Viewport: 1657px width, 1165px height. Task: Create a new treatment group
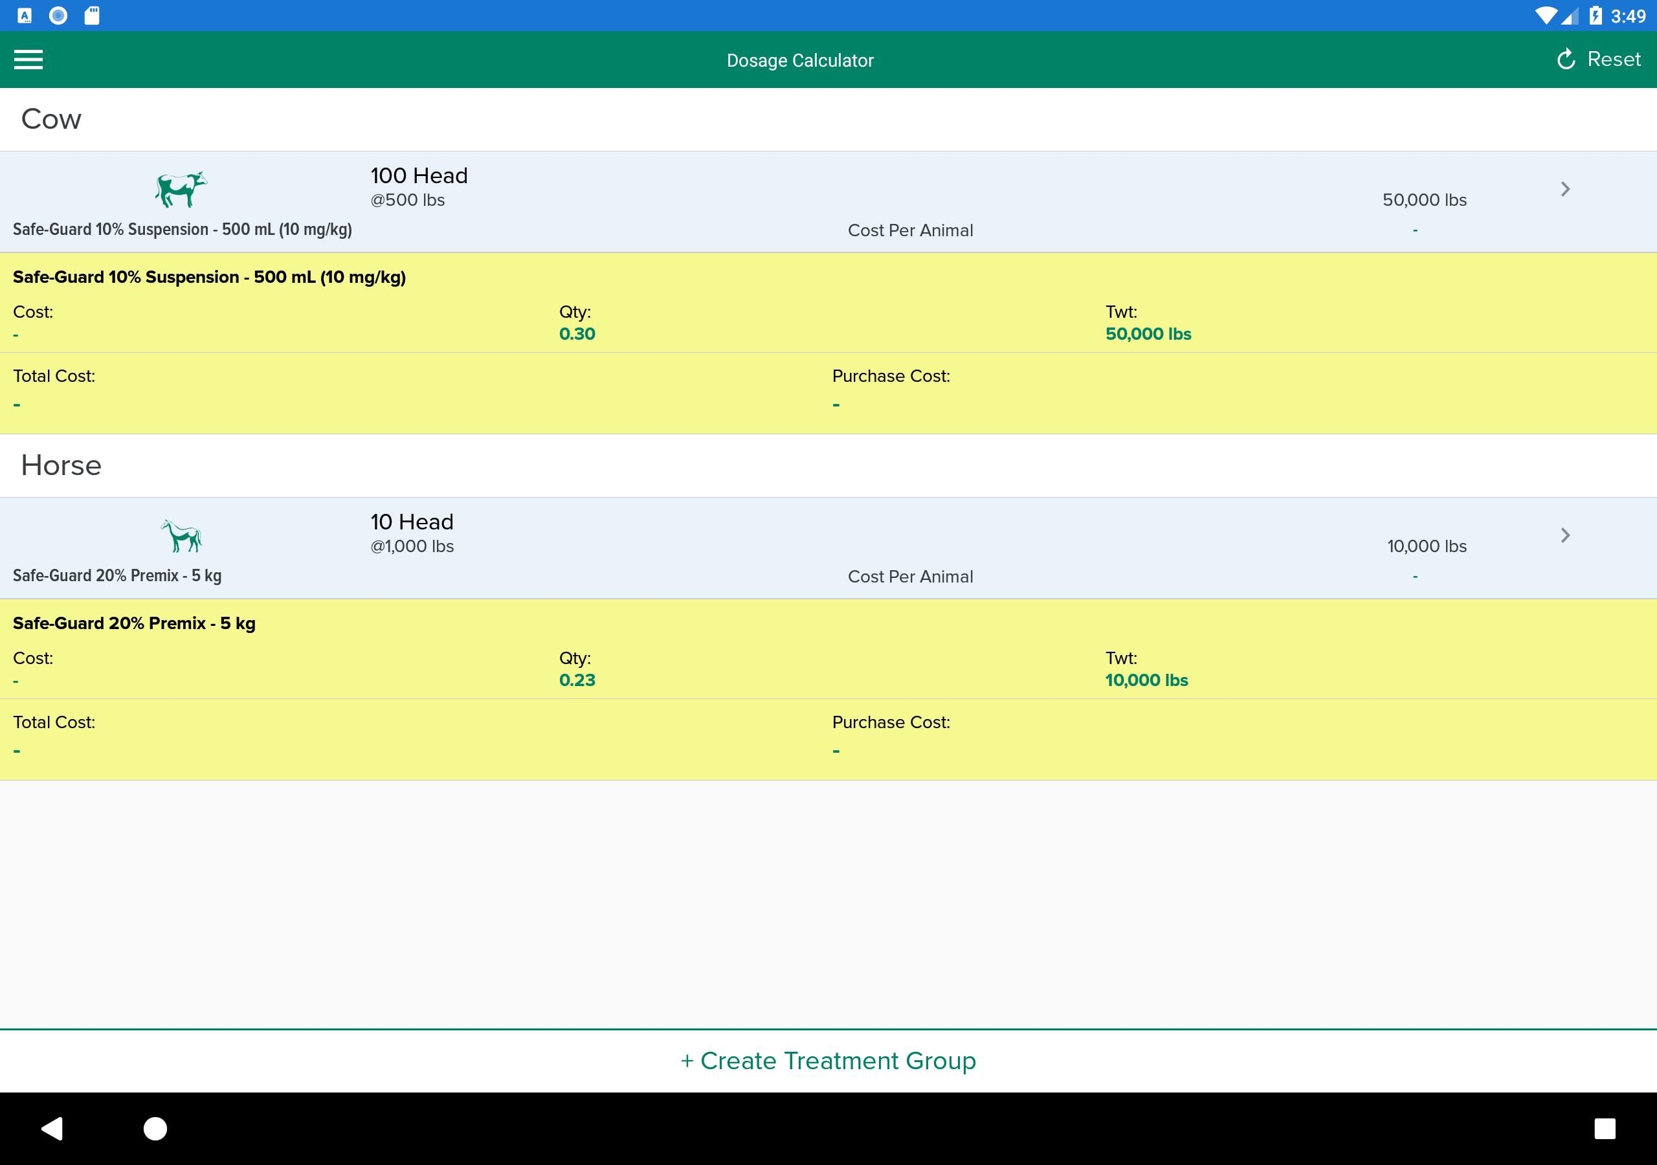coord(828,1060)
